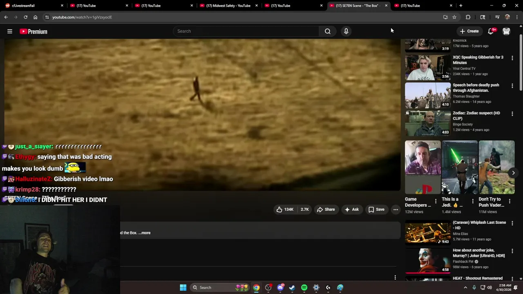Open options for This Is a Jedi short
The width and height of the screenshot is (523, 294).
[x=472, y=201]
